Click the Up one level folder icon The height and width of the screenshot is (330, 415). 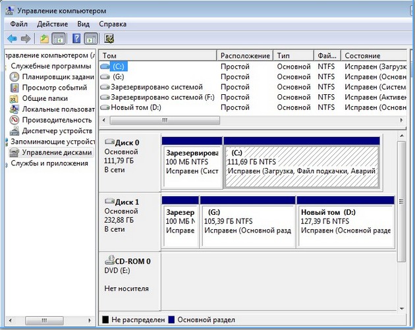point(44,39)
